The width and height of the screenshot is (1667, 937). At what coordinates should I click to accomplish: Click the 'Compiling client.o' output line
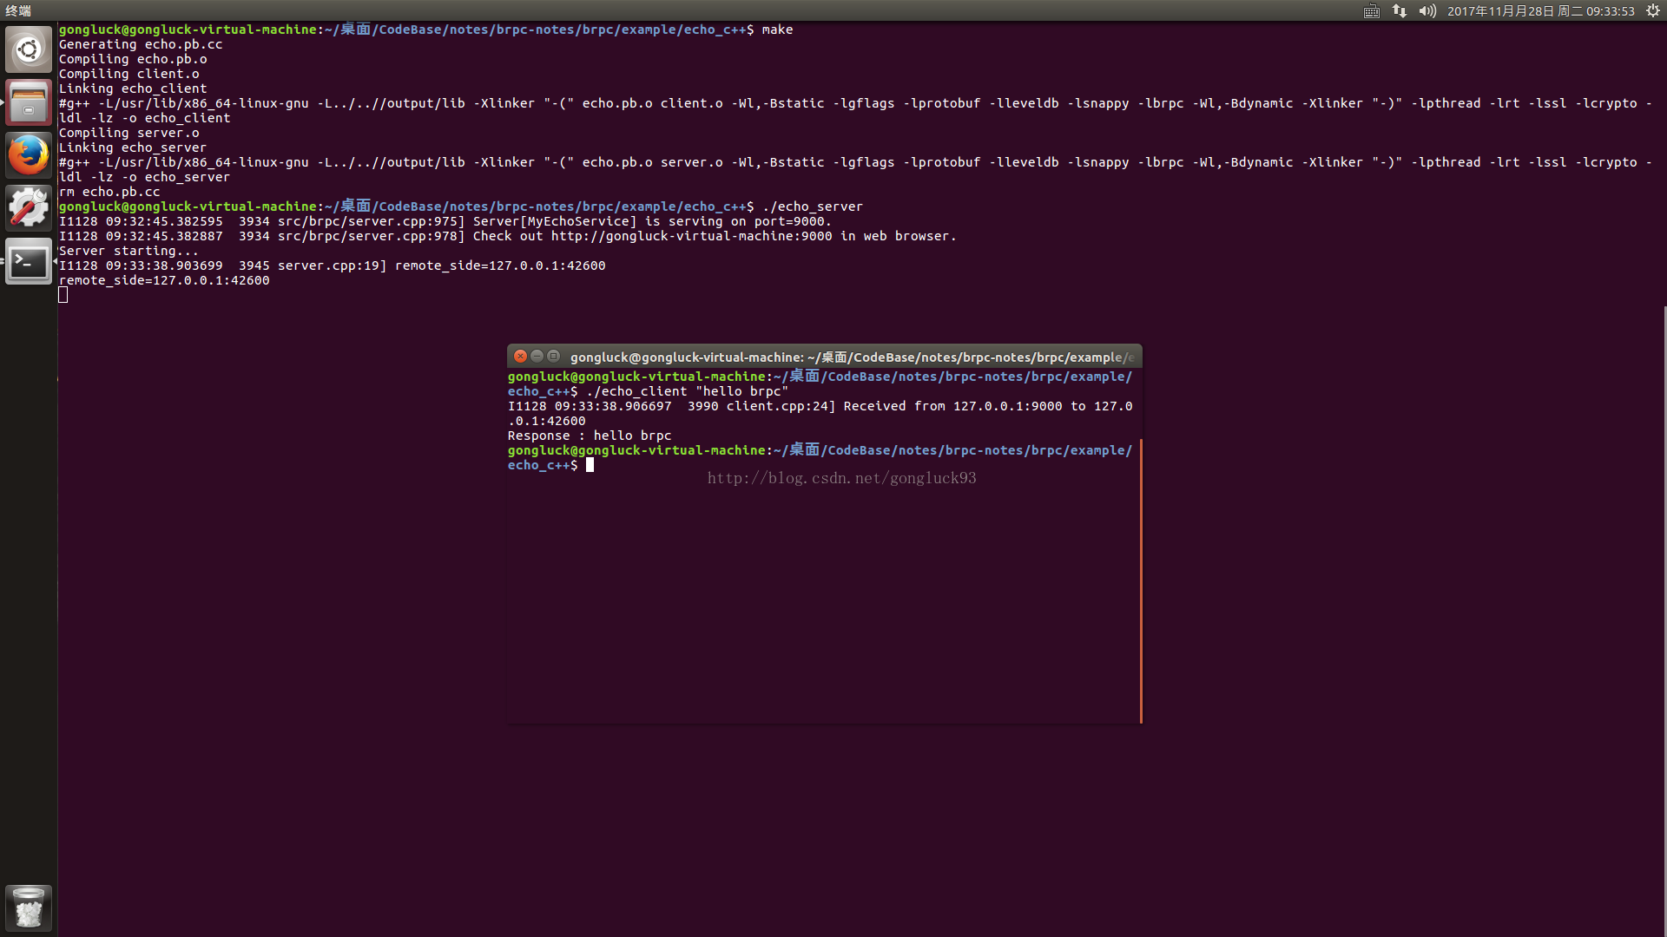click(x=128, y=74)
